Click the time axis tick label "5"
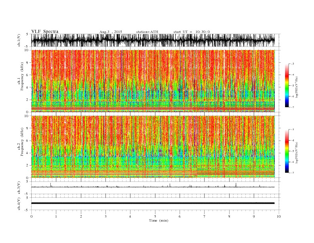This screenshot has width=314, height=243. tap(155, 216)
